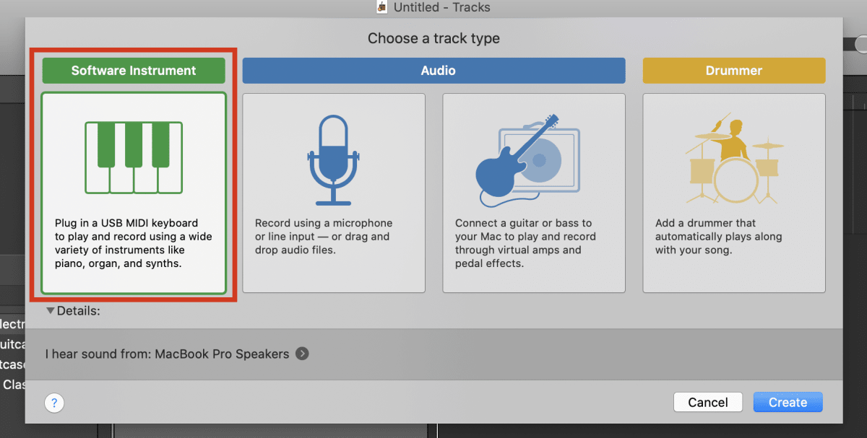Screen dimensions: 867x438
Task: Create the selected track type
Action: pos(788,402)
